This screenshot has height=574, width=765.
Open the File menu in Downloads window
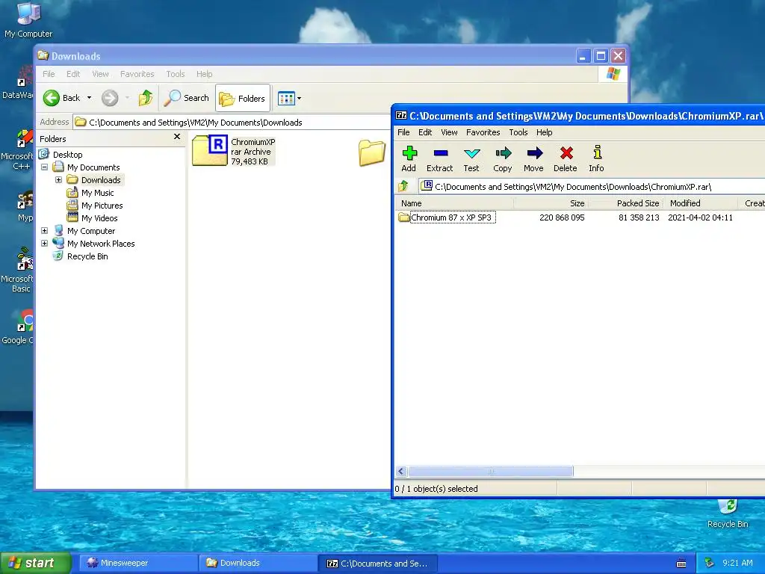(x=49, y=74)
